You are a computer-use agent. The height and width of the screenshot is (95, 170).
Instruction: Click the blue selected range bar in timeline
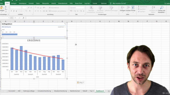click(x=10, y=34)
